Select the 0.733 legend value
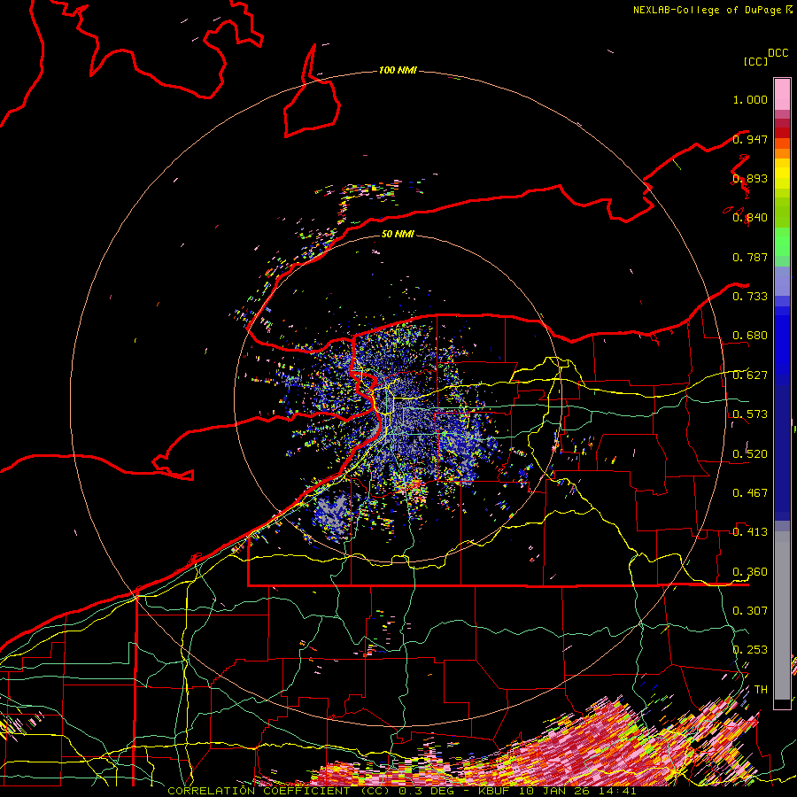The height and width of the screenshot is (797, 797). coord(750,297)
